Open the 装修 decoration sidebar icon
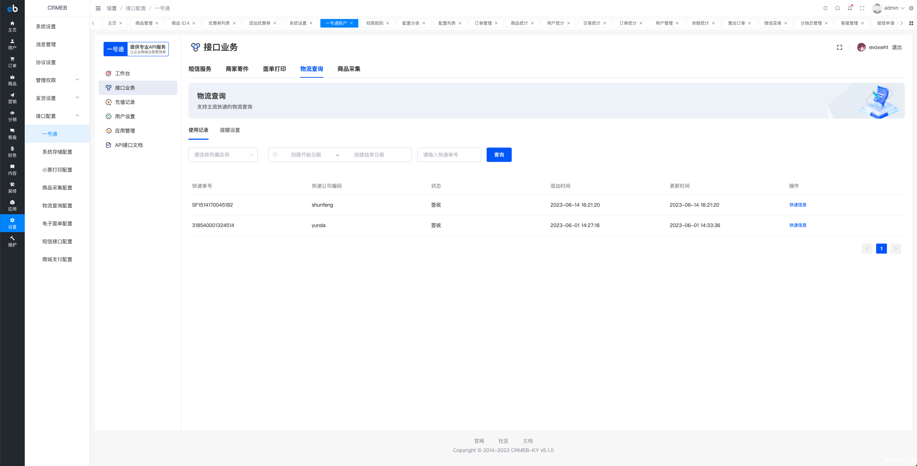 12,188
